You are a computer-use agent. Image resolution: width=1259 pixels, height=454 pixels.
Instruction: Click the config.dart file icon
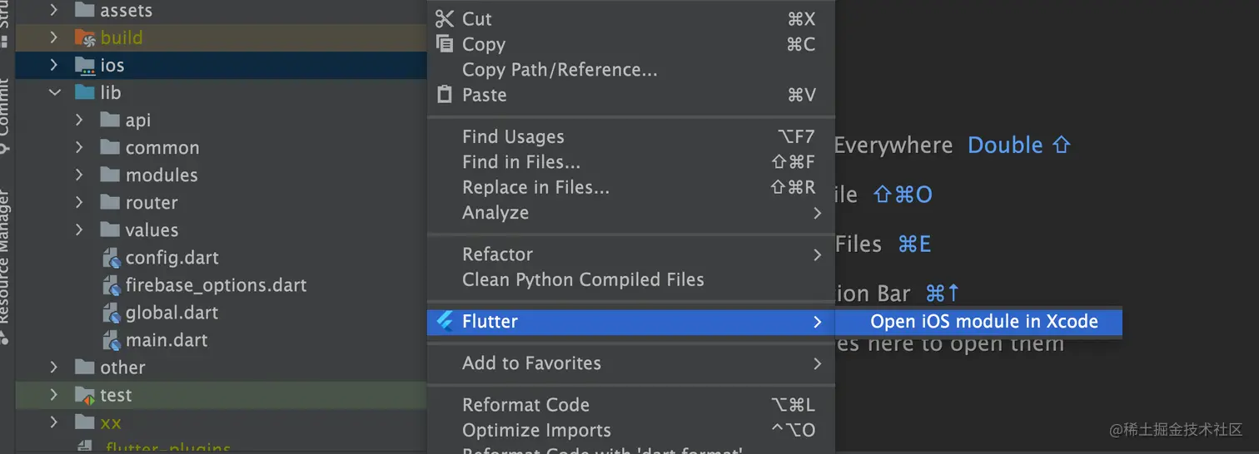pos(112,258)
